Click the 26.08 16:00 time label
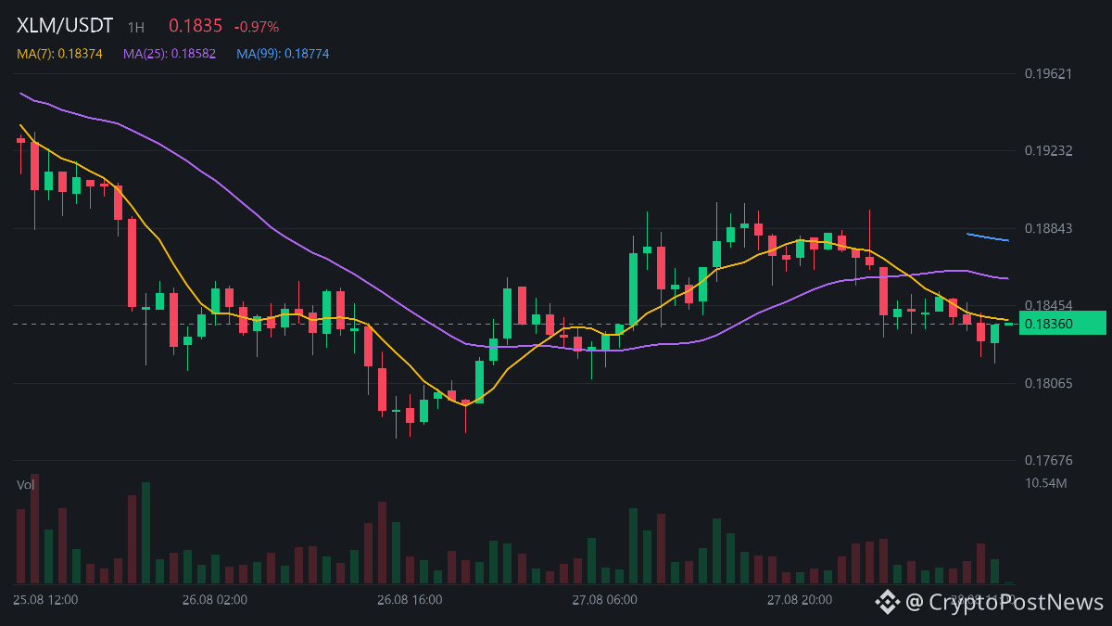Viewport: 1112px width, 626px height. [410, 600]
